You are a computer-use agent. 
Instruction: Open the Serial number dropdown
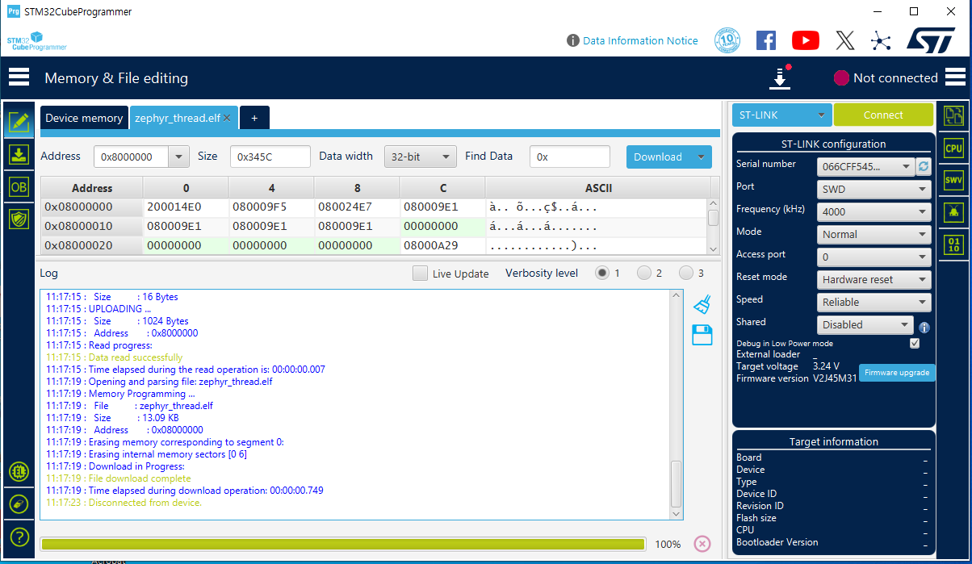(x=865, y=167)
